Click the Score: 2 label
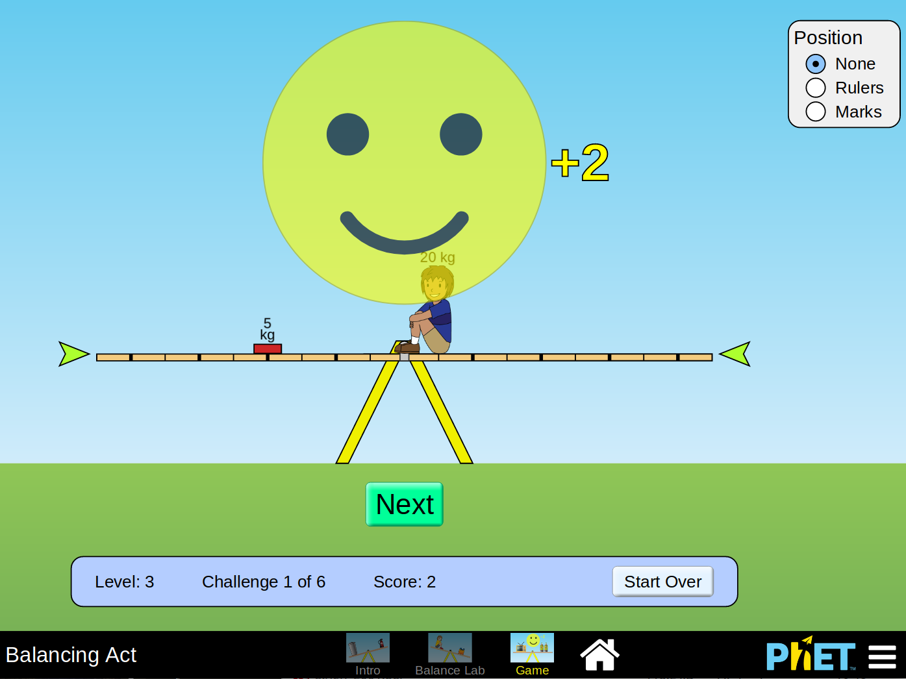Viewport: 906px width, 679px height. tap(405, 582)
